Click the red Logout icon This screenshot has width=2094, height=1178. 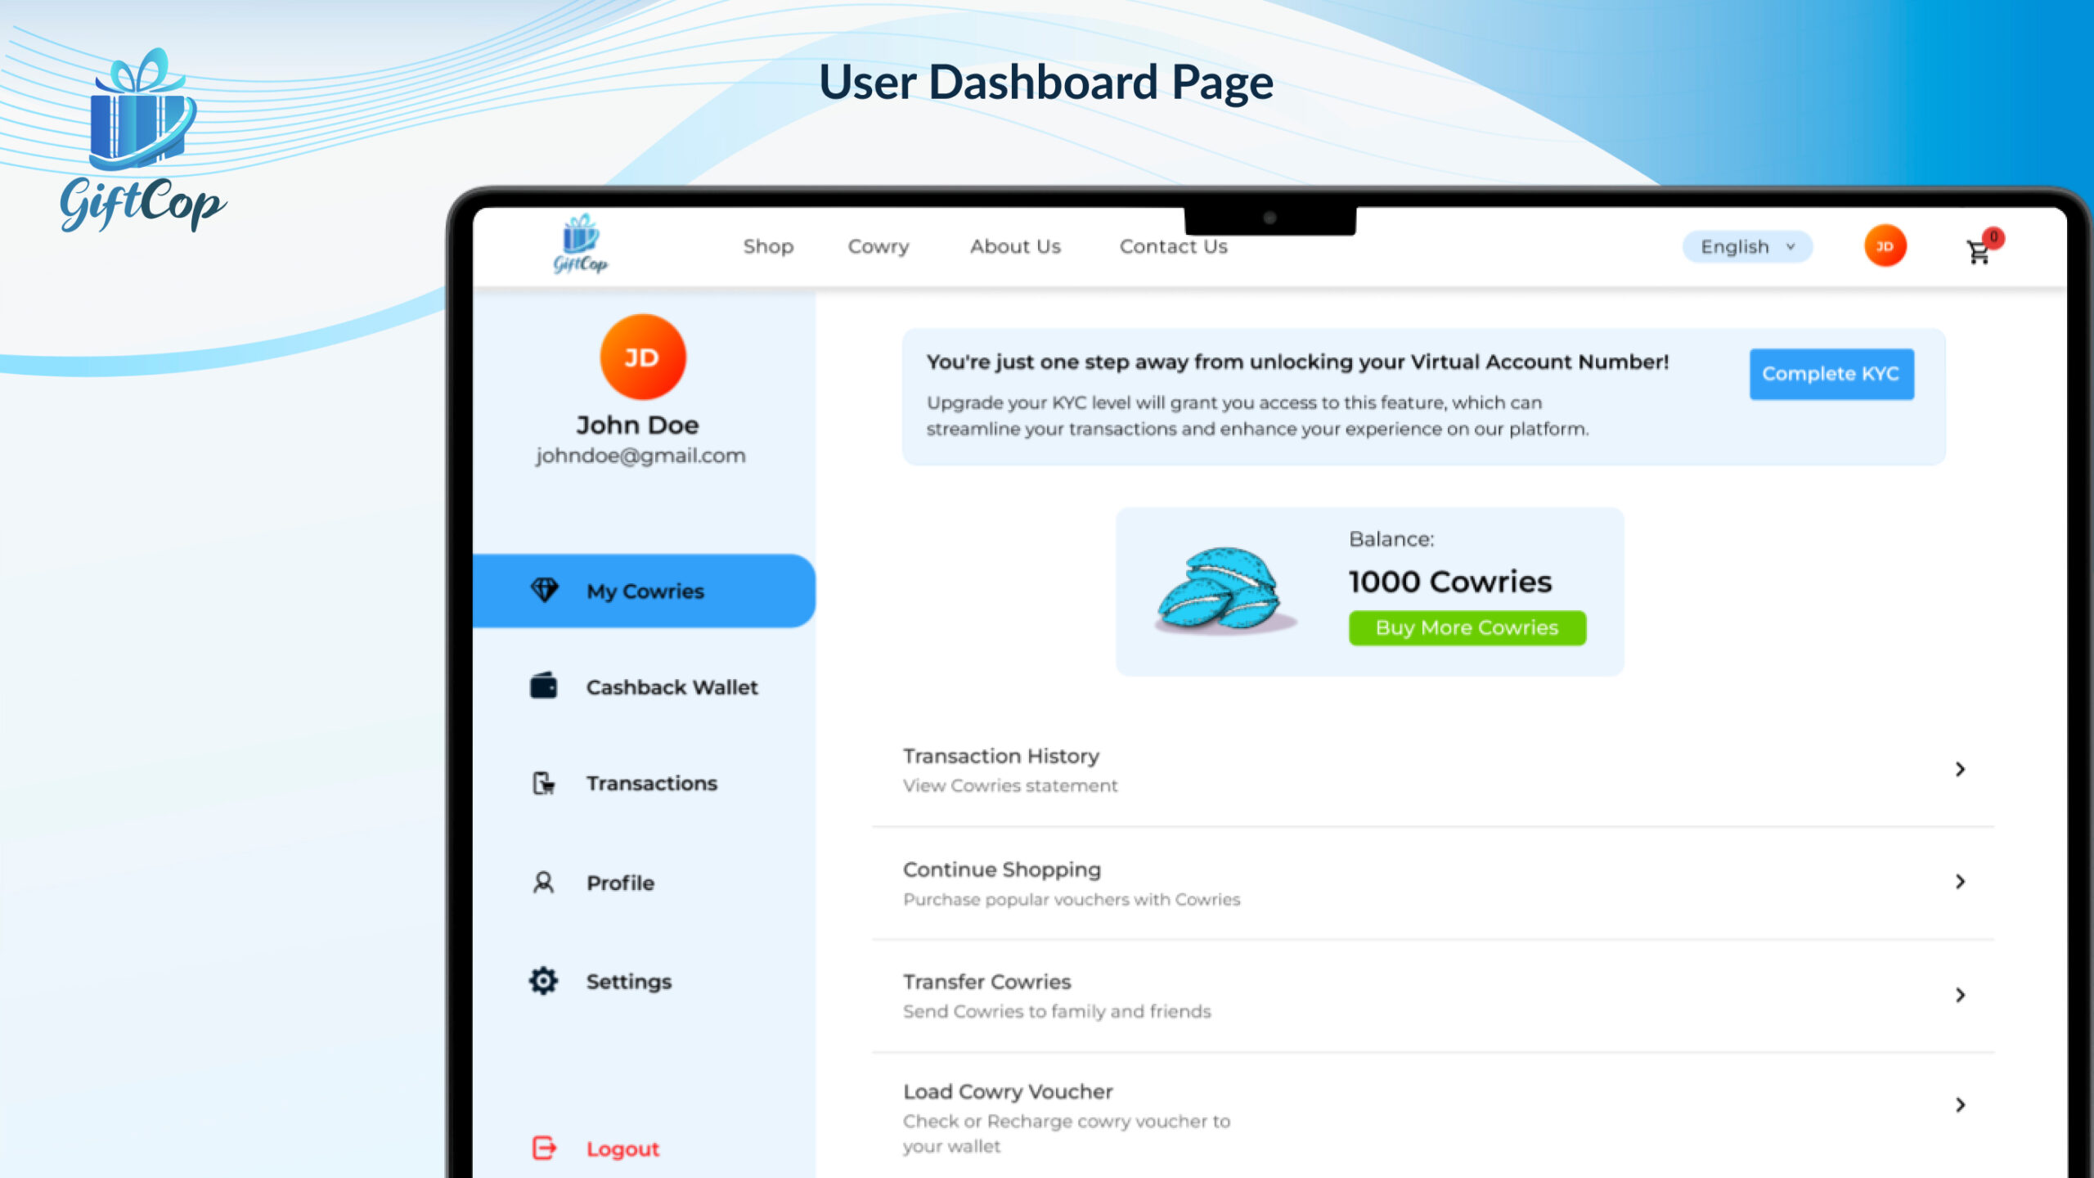pyautogui.click(x=544, y=1148)
